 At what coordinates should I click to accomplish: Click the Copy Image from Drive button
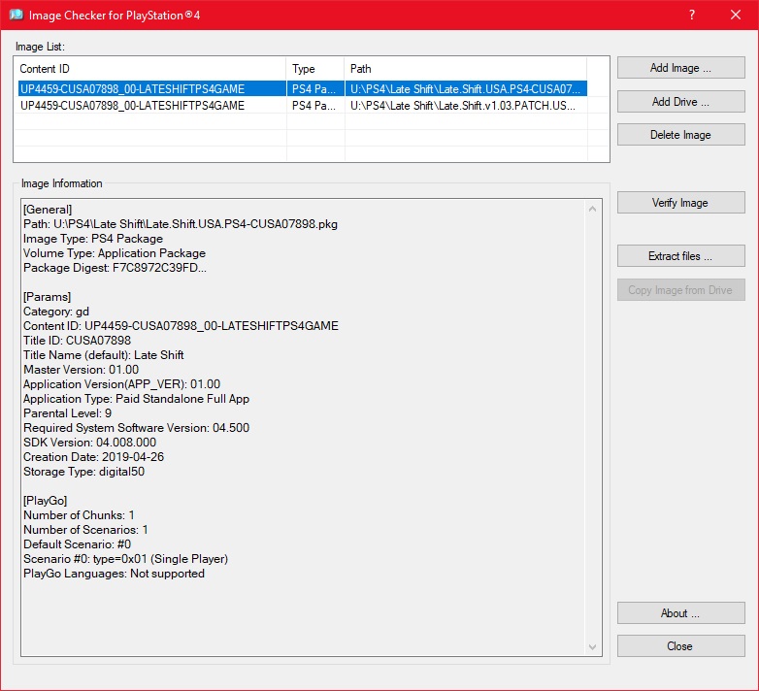click(680, 290)
